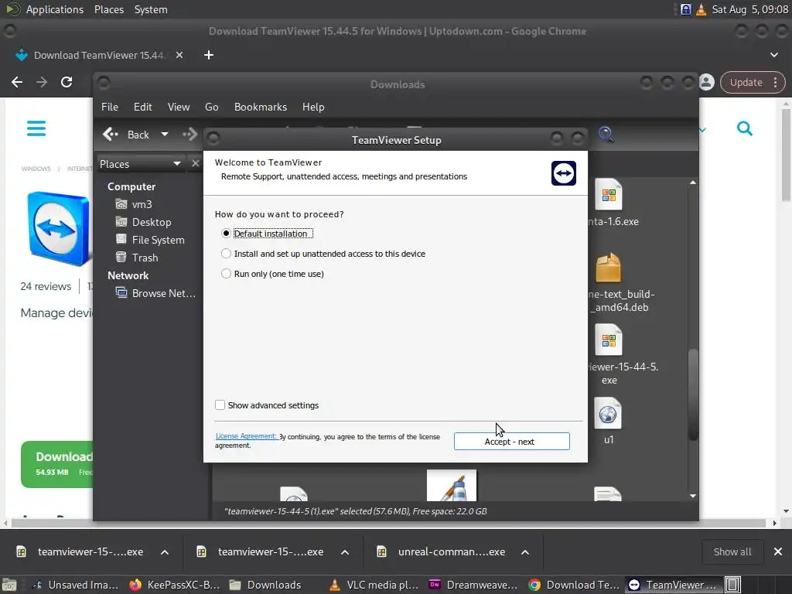Switch to Dreamweaver taskbar item

point(473,585)
